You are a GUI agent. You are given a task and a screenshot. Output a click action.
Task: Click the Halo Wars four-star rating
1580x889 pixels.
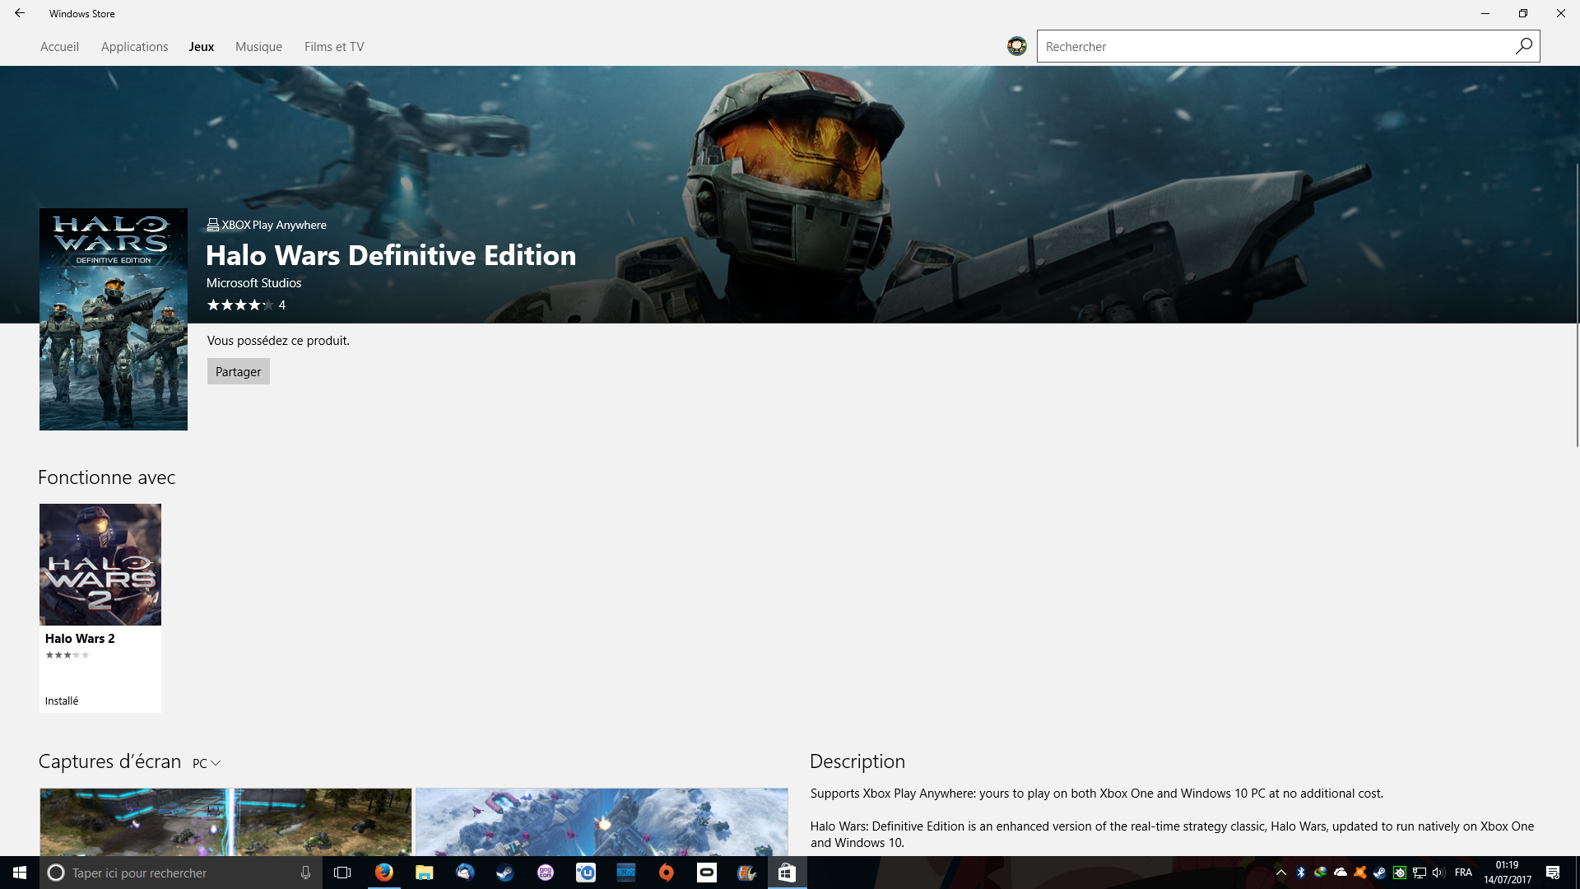click(240, 305)
